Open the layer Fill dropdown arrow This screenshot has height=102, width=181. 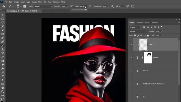[161, 36]
